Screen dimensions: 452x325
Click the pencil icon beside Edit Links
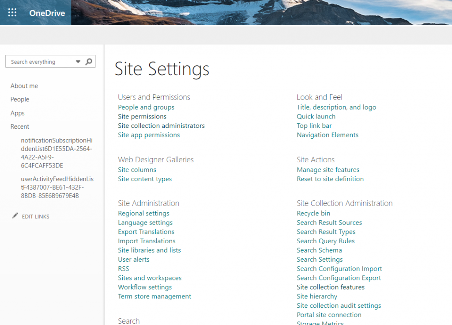point(15,216)
